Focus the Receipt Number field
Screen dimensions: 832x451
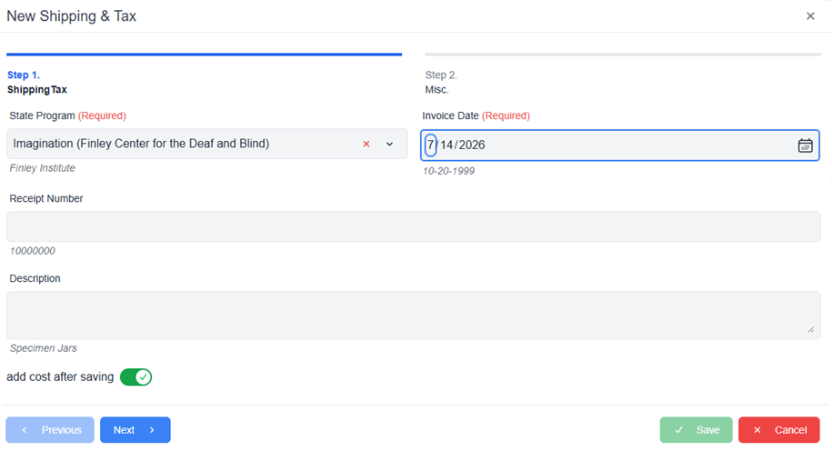point(414,226)
